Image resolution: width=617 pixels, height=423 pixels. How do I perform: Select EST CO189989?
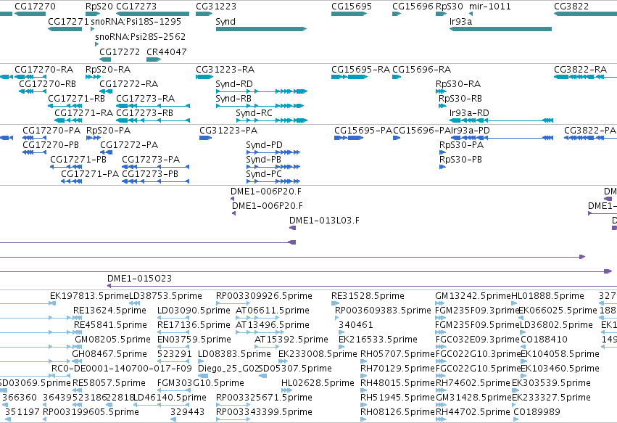pos(537,412)
